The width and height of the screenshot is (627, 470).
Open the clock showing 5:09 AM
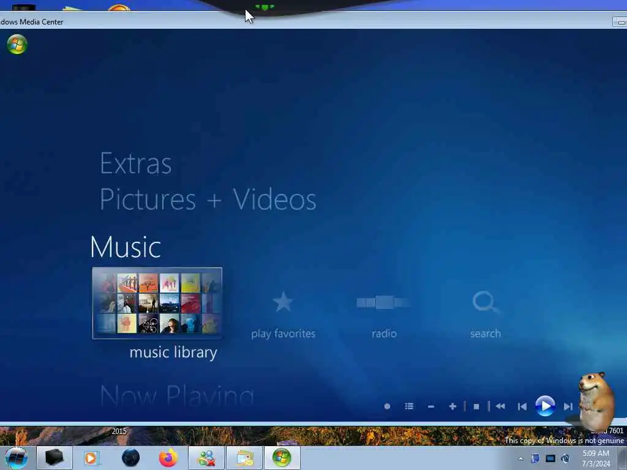pyautogui.click(x=596, y=458)
